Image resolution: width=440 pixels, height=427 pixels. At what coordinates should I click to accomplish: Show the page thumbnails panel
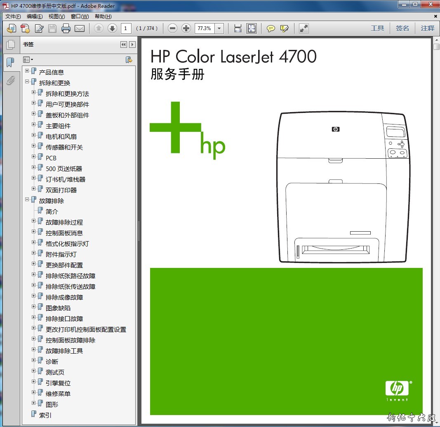(x=10, y=45)
